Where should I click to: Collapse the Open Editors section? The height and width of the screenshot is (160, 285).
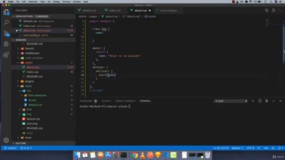coord(44,16)
